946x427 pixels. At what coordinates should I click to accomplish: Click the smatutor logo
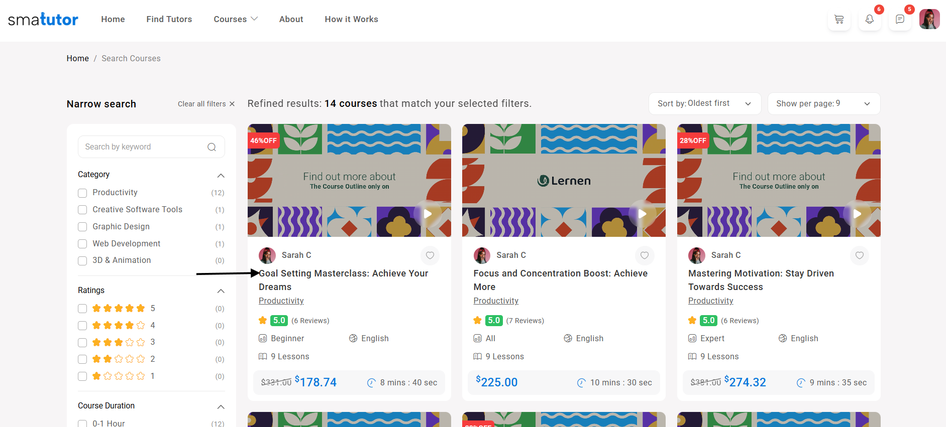tap(43, 20)
